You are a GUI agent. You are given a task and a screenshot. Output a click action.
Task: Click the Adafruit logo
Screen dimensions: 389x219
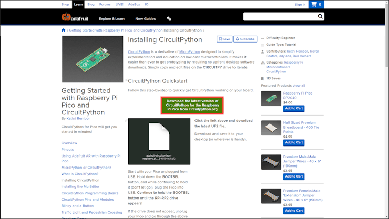(x=75, y=17)
